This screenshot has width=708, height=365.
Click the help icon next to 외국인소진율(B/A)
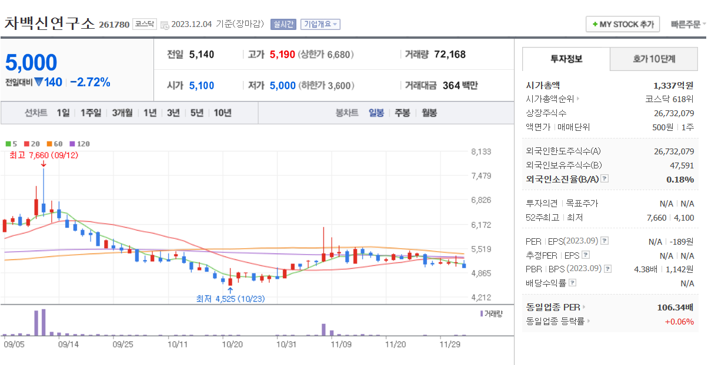(x=604, y=180)
